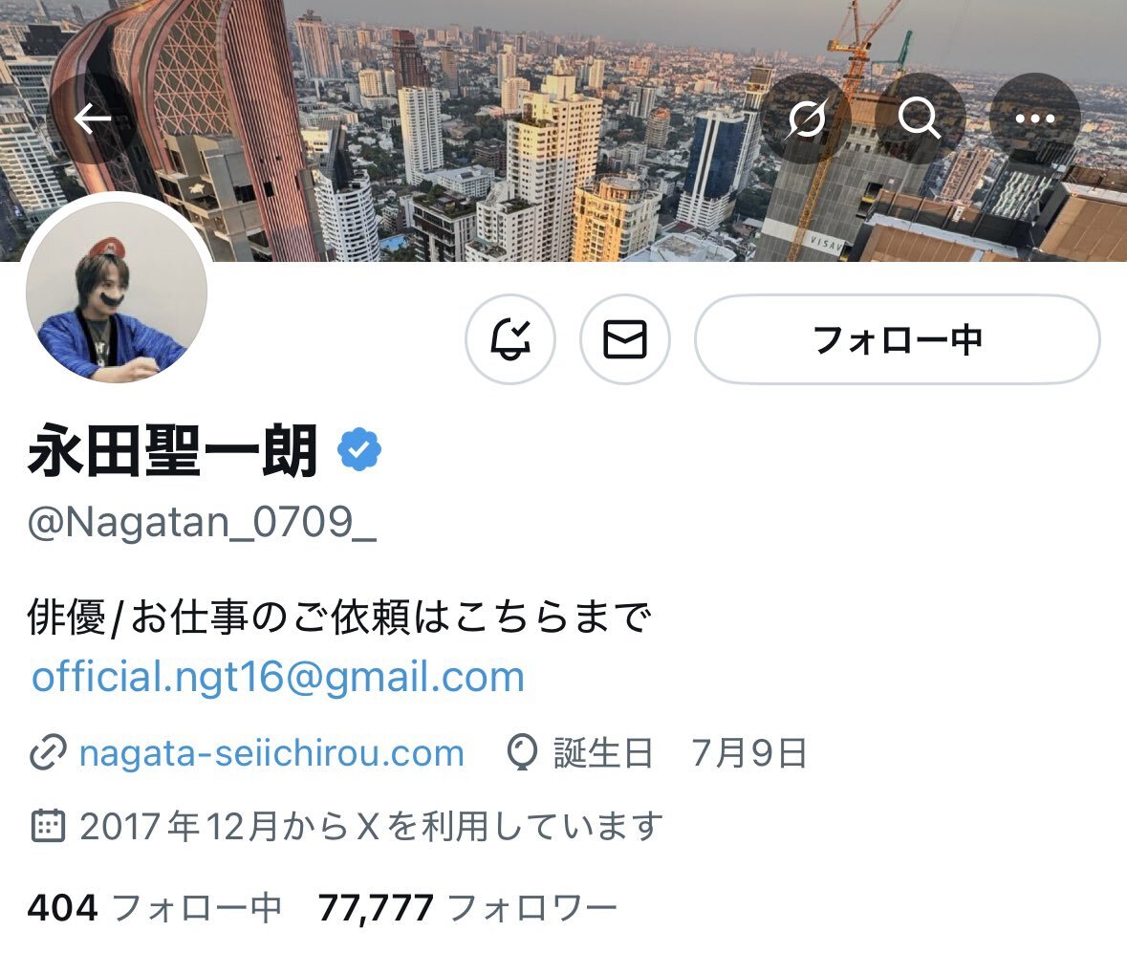Tap the 誕生日 7月9日 birthday text
This screenshot has width=1127, height=975.
[680, 753]
